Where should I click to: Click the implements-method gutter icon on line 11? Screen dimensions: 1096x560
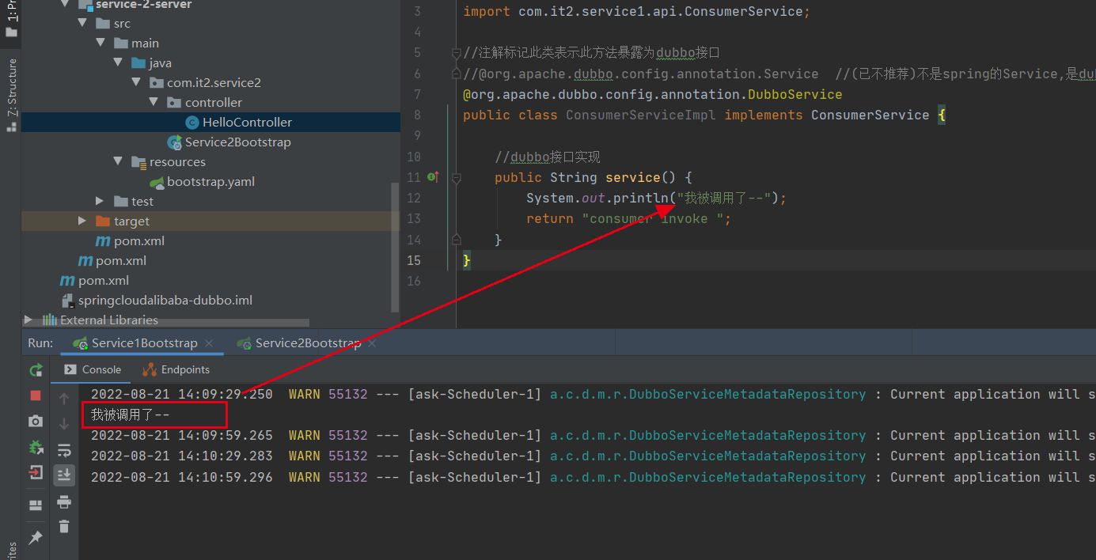click(x=433, y=177)
